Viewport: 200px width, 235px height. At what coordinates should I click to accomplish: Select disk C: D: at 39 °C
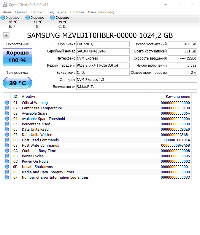point(63,22)
